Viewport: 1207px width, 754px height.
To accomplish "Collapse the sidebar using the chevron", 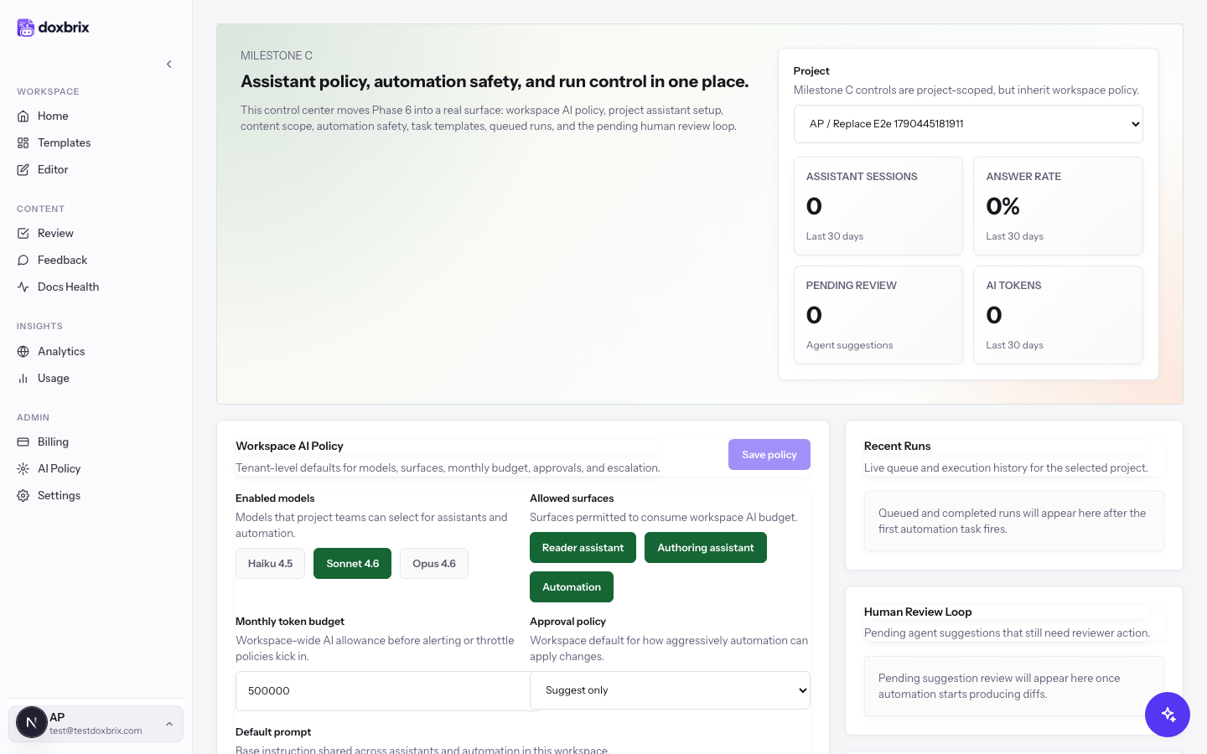I will point(169,65).
